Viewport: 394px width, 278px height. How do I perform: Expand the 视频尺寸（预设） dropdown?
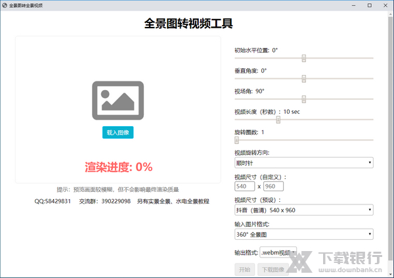(x=304, y=210)
